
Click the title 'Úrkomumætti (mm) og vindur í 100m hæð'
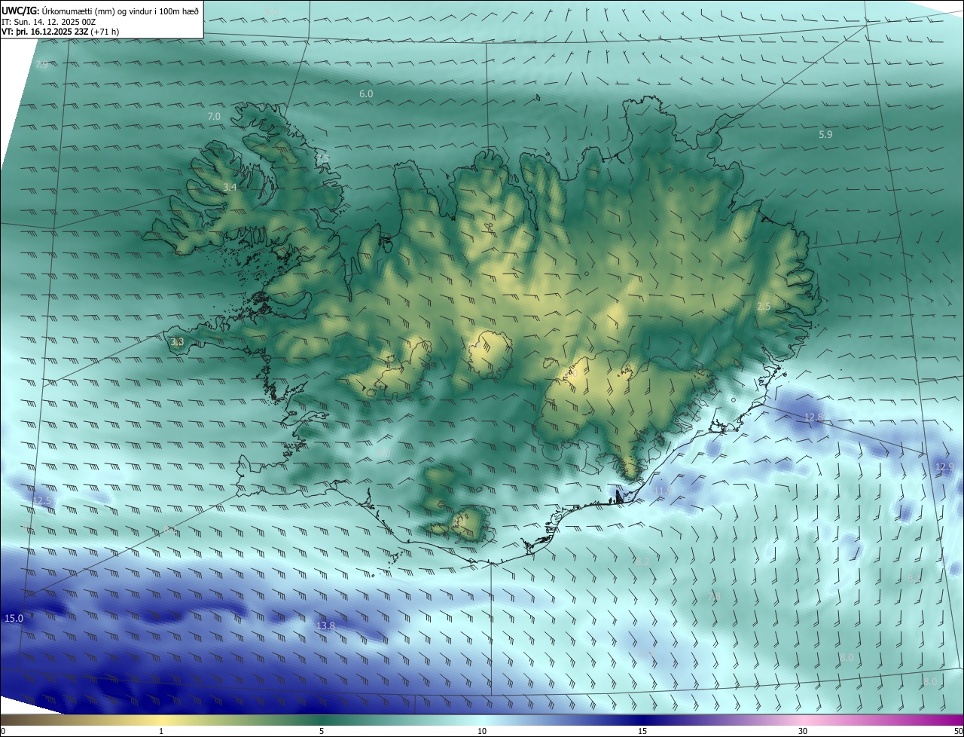point(120,11)
